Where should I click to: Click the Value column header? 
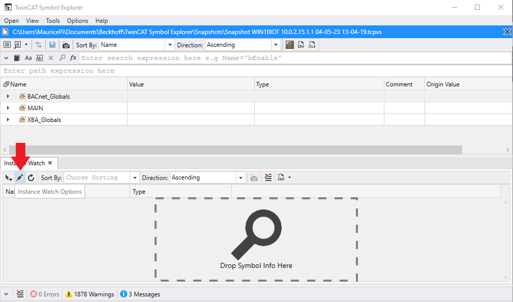(191, 84)
